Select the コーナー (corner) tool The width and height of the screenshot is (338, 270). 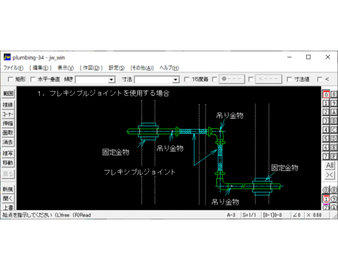[x=8, y=114]
